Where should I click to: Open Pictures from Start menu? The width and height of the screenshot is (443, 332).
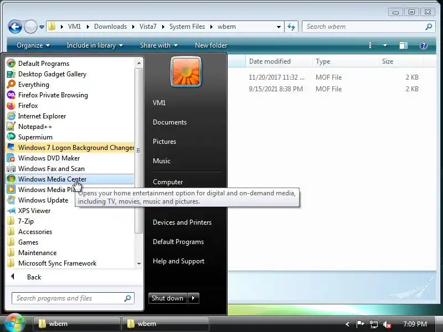point(164,142)
